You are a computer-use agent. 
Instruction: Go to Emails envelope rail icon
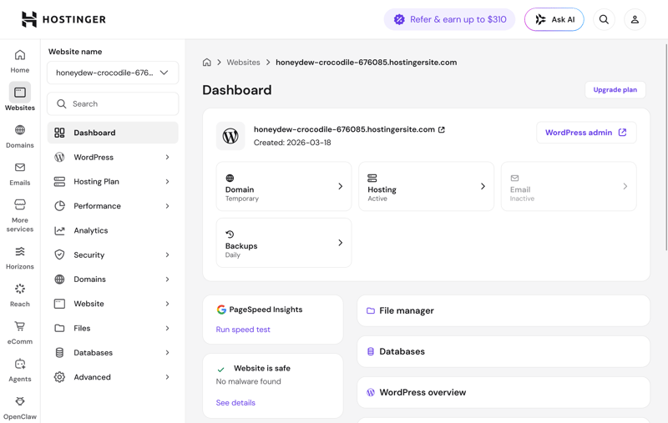20,167
